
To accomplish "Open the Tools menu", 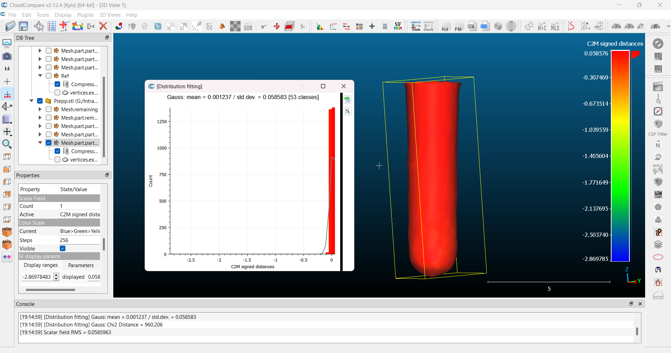I will tap(43, 15).
